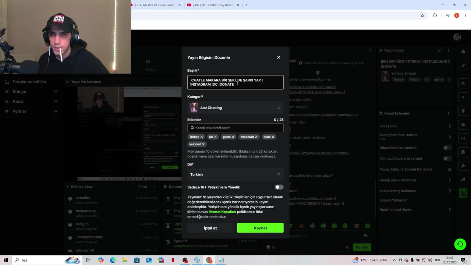Toggle Yalnızca ifadelerle sohbet switch
This screenshot has width=471, height=265.
(447, 159)
